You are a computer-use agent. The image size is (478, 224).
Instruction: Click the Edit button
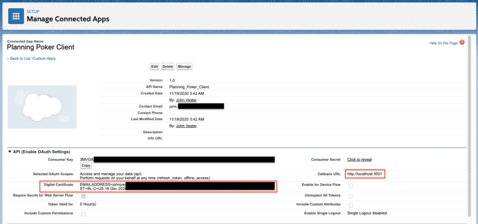coord(155,66)
